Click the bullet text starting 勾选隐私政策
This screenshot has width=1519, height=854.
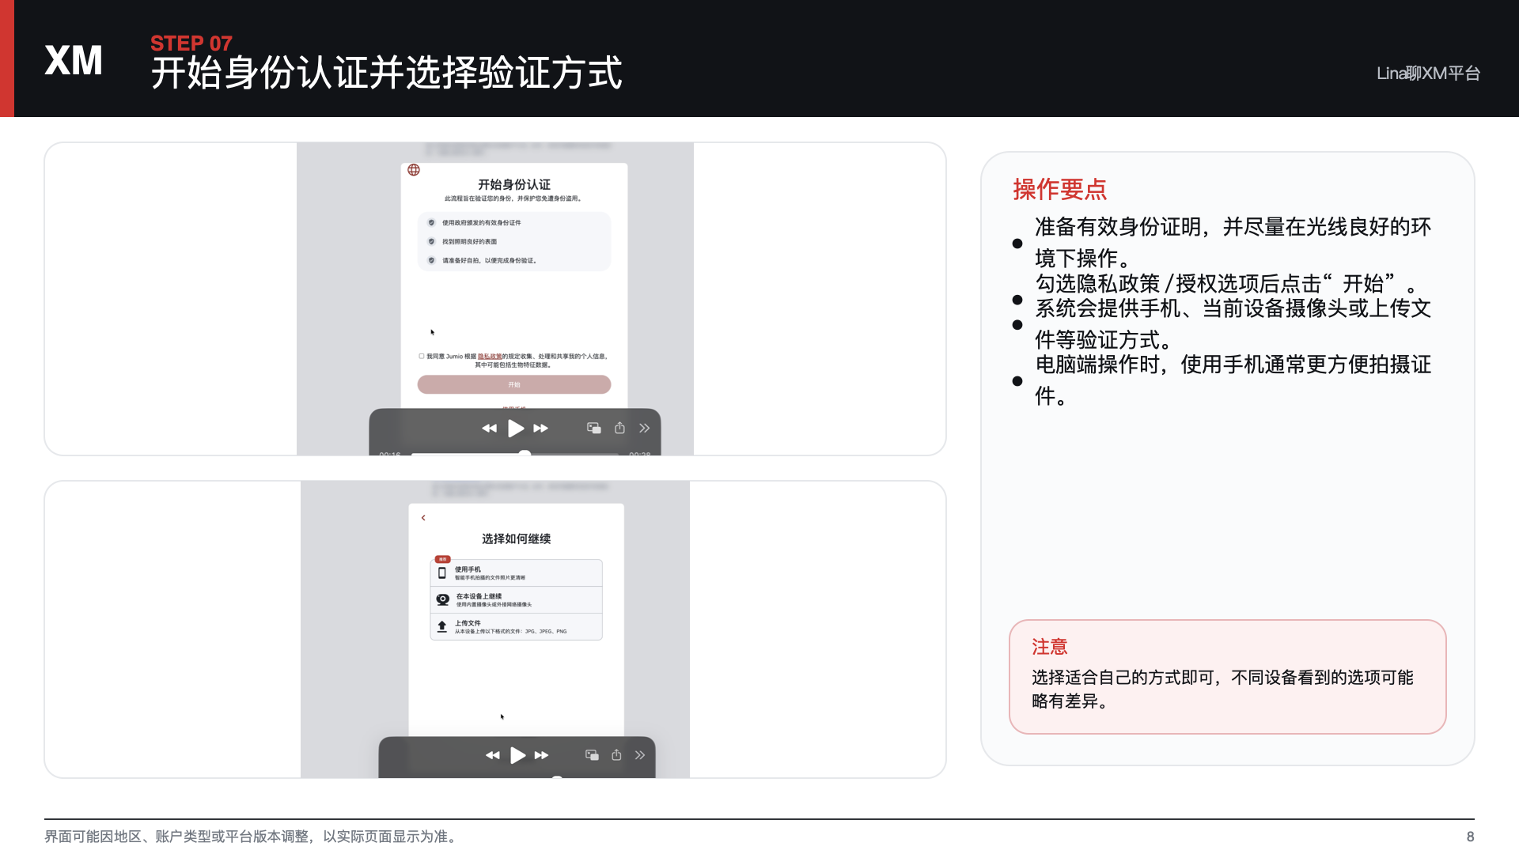[1228, 284]
